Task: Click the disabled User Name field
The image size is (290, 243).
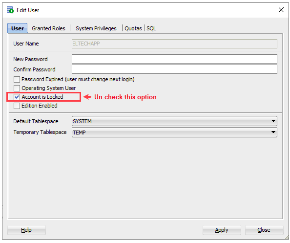Action: [x=174, y=44]
